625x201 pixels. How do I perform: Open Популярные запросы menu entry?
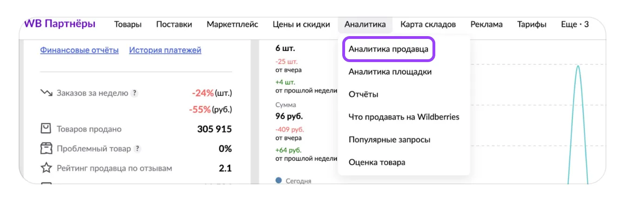pyautogui.click(x=389, y=139)
